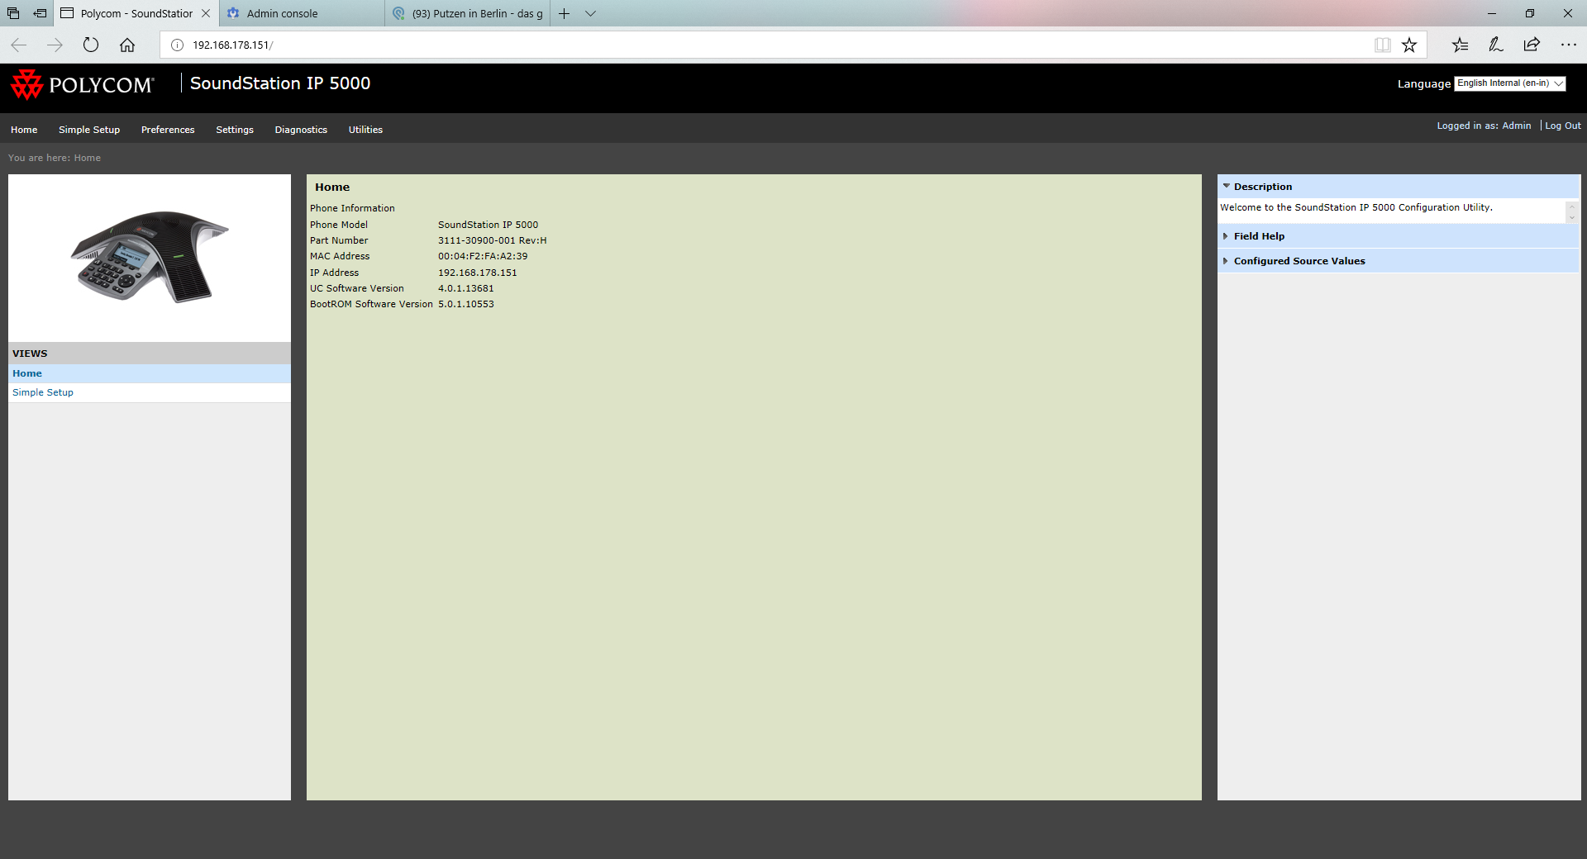The width and height of the screenshot is (1587, 859).
Task: Open the Diagnostics menu
Action: click(301, 130)
